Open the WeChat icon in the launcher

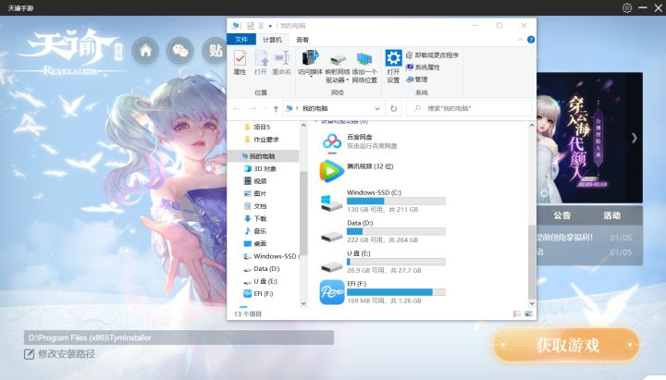click(x=180, y=51)
